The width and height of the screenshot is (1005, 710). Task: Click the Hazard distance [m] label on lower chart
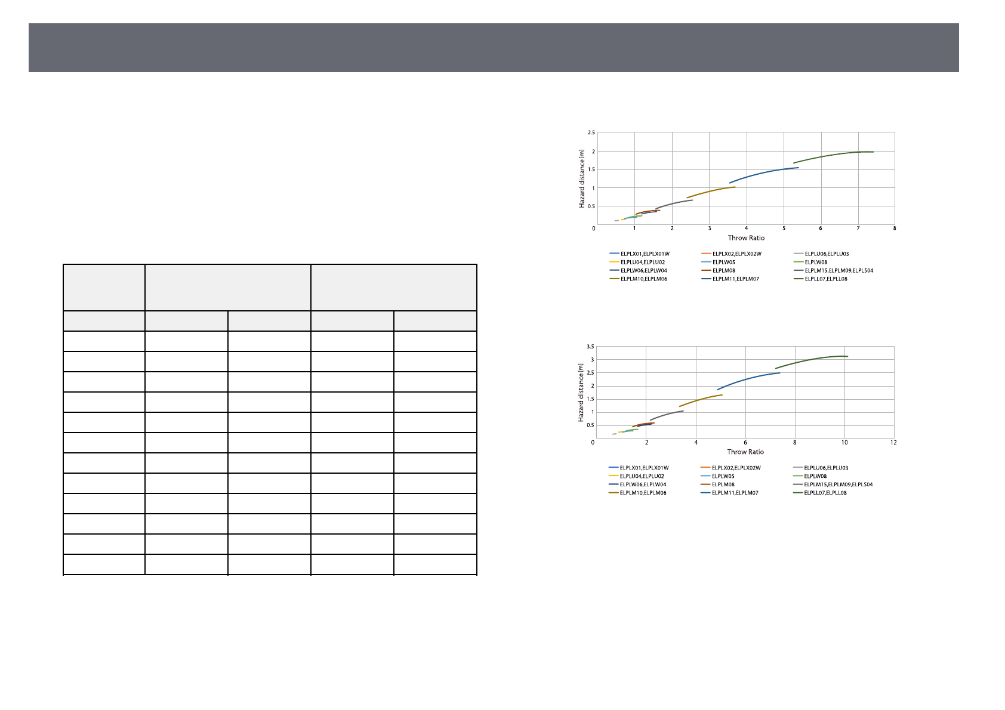(581, 393)
